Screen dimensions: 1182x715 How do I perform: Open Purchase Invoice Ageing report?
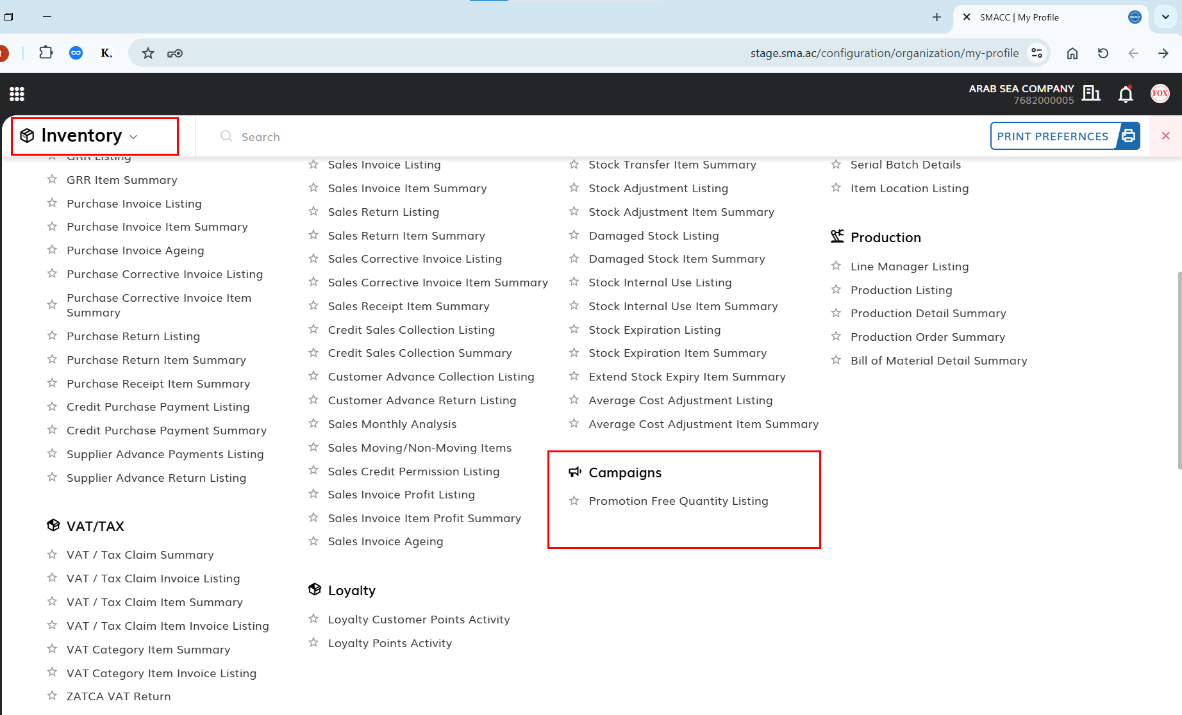pyautogui.click(x=135, y=251)
